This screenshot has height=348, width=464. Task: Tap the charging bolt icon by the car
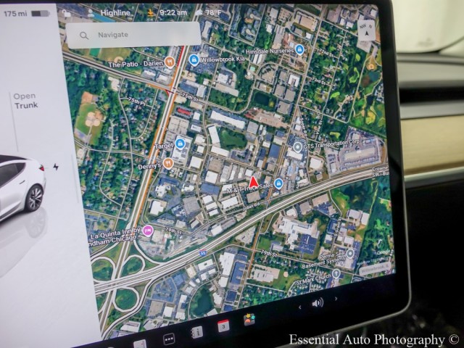pyautogui.click(x=56, y=167)
